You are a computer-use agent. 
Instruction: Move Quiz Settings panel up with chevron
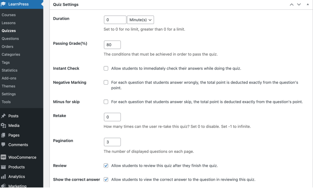(292, 4)
